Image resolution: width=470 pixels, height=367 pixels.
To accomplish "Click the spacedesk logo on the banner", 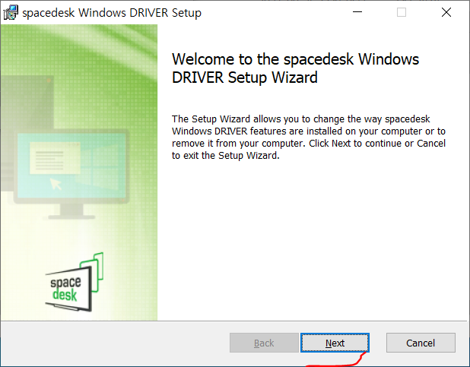I will pos(75,282).
